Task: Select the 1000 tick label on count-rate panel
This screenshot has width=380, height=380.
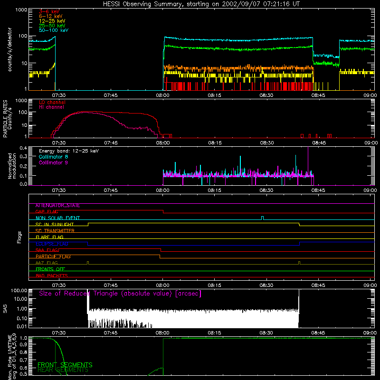Action: (21, 10)
